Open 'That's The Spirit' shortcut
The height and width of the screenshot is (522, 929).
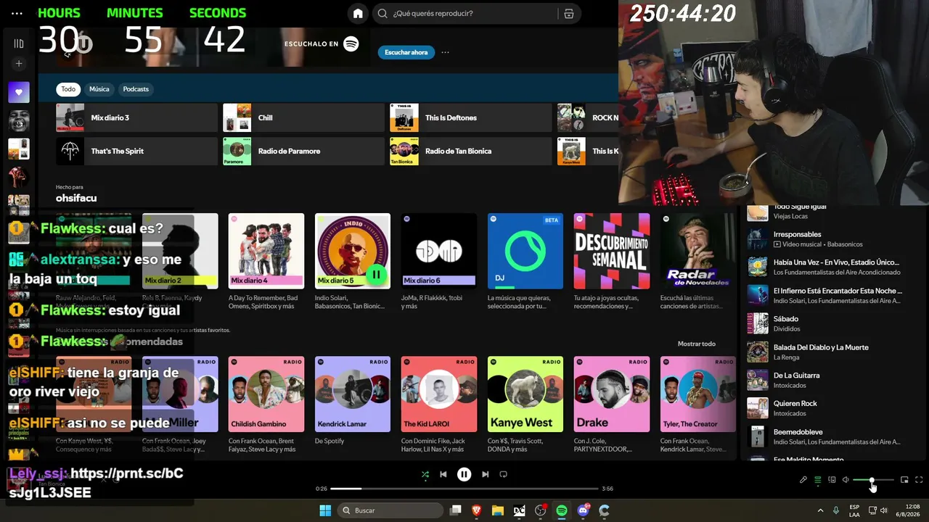click(137, 151)
